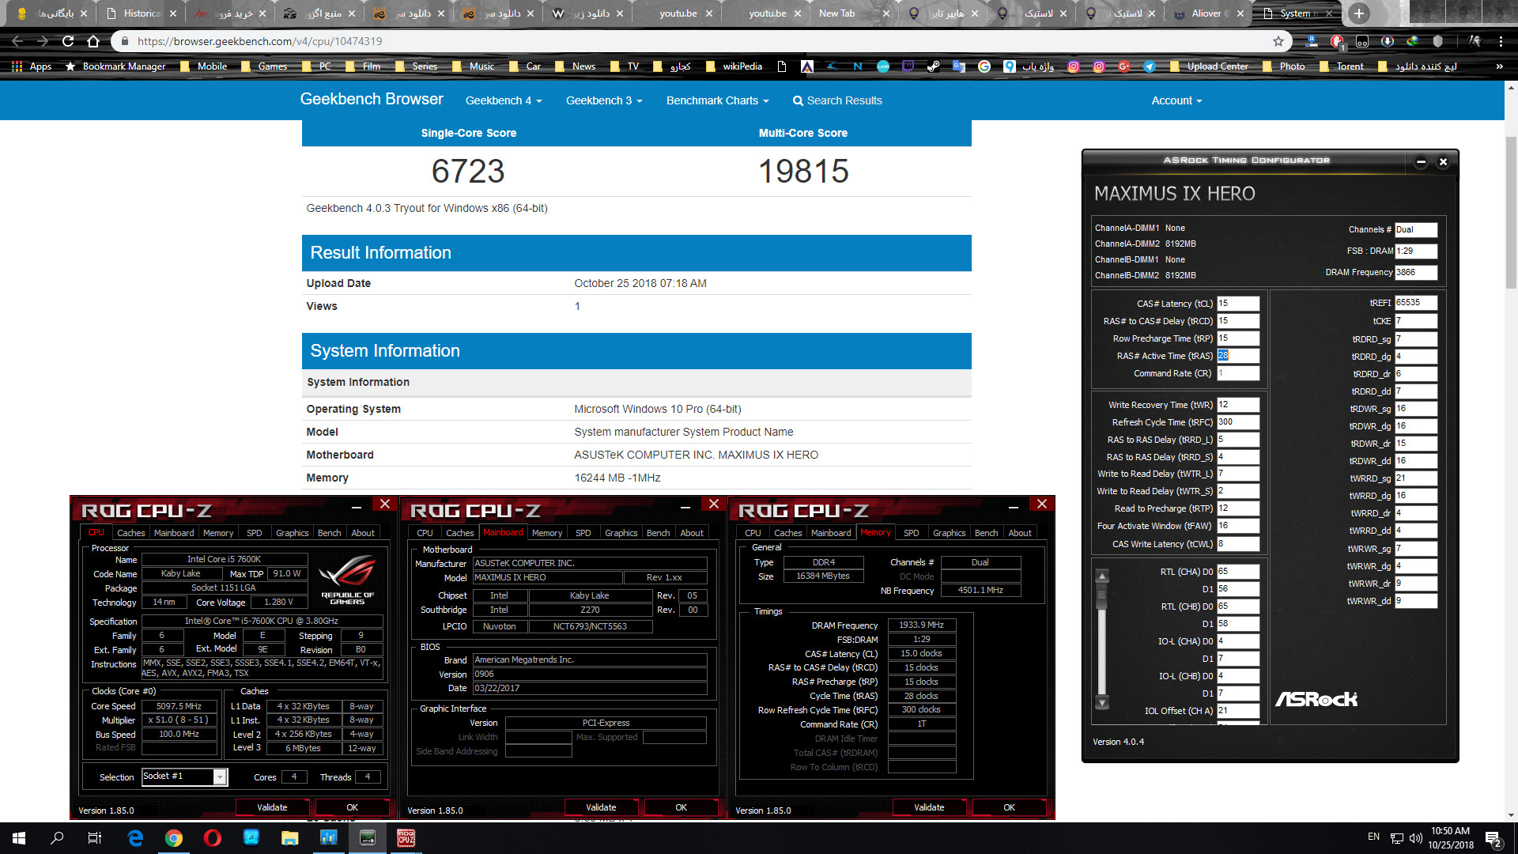Open the Upload Center bookmarks folder
Screen dimensions: 1518x854
pyautogui.click(x=1209, y=66)
